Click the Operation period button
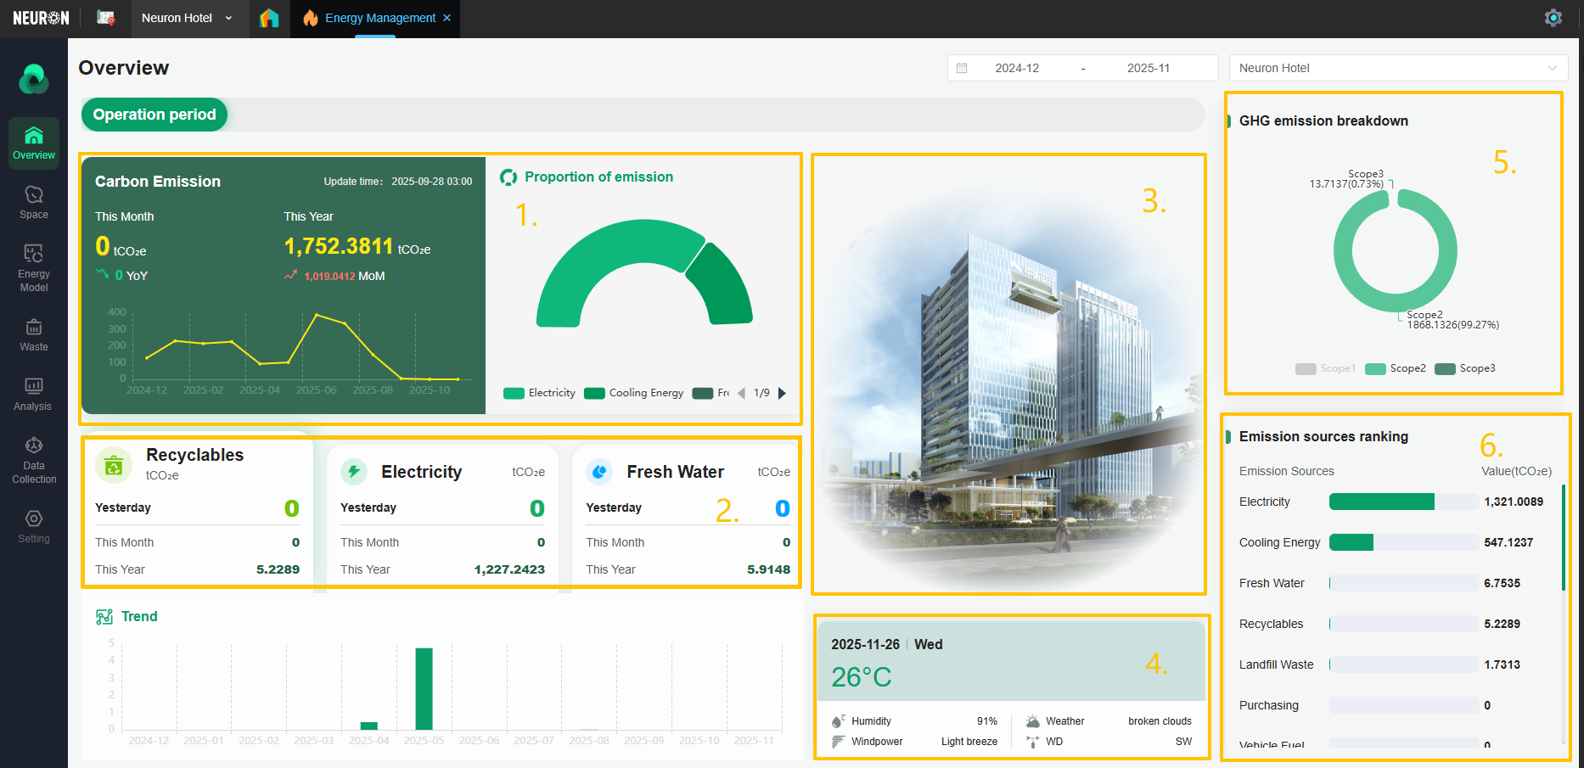 [x=154, y=115]
